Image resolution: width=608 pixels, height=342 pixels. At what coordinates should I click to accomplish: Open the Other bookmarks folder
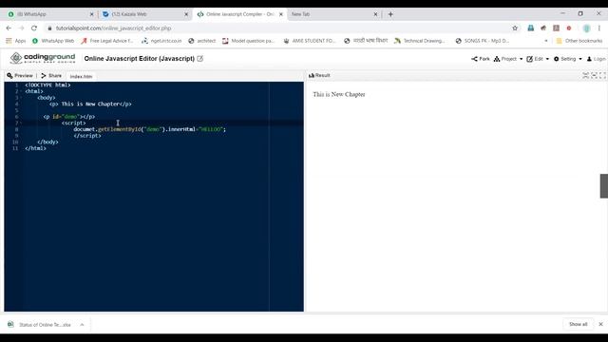(579, 41)
